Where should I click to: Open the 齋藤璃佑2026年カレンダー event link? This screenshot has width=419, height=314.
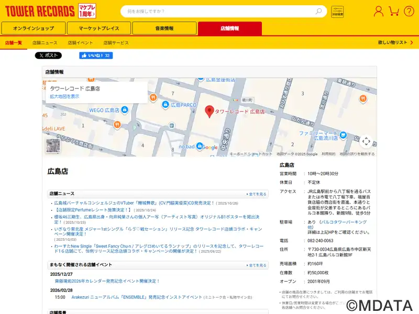click(x=107, y=281)
